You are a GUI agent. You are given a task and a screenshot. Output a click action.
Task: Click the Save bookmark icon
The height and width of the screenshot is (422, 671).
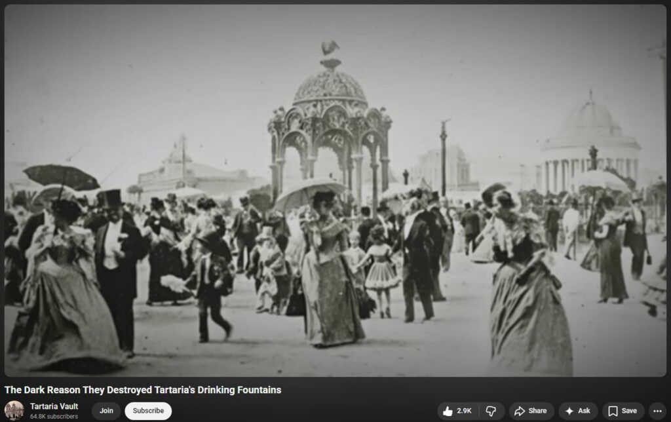pyautogui.click(x=613, y=411)
